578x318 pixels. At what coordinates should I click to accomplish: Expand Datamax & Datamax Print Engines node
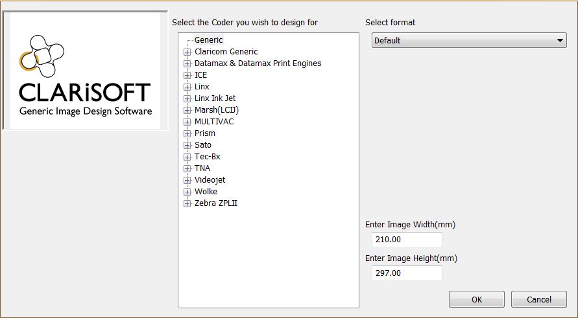click(x=187, y=63)
